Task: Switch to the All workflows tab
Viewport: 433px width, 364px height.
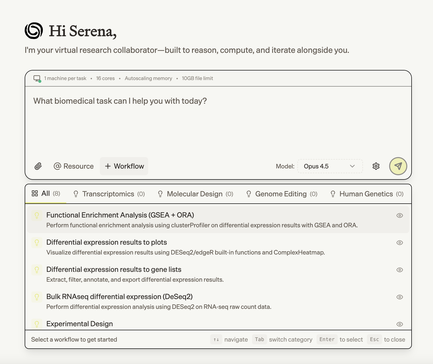Action: click(x=46, y=194)
